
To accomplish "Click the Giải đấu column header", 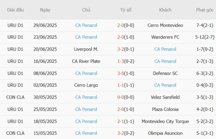I will point(15,10).
